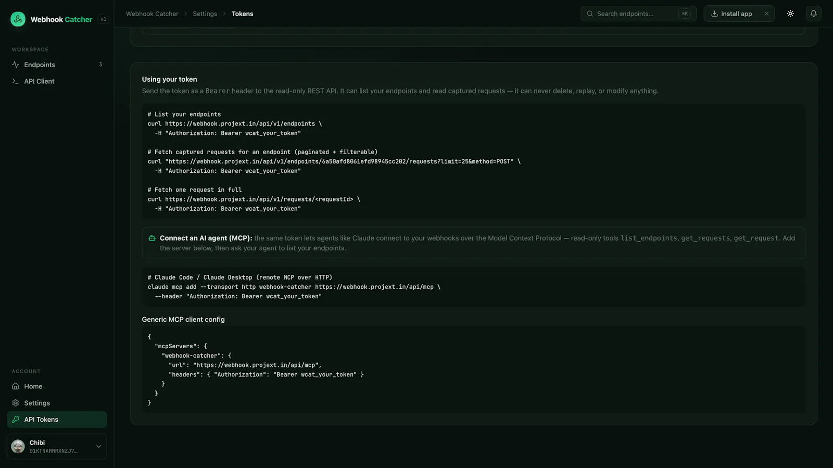
Task: Focus the Search endpoints field
Action: pyautogui.click(x=638, y=14)
